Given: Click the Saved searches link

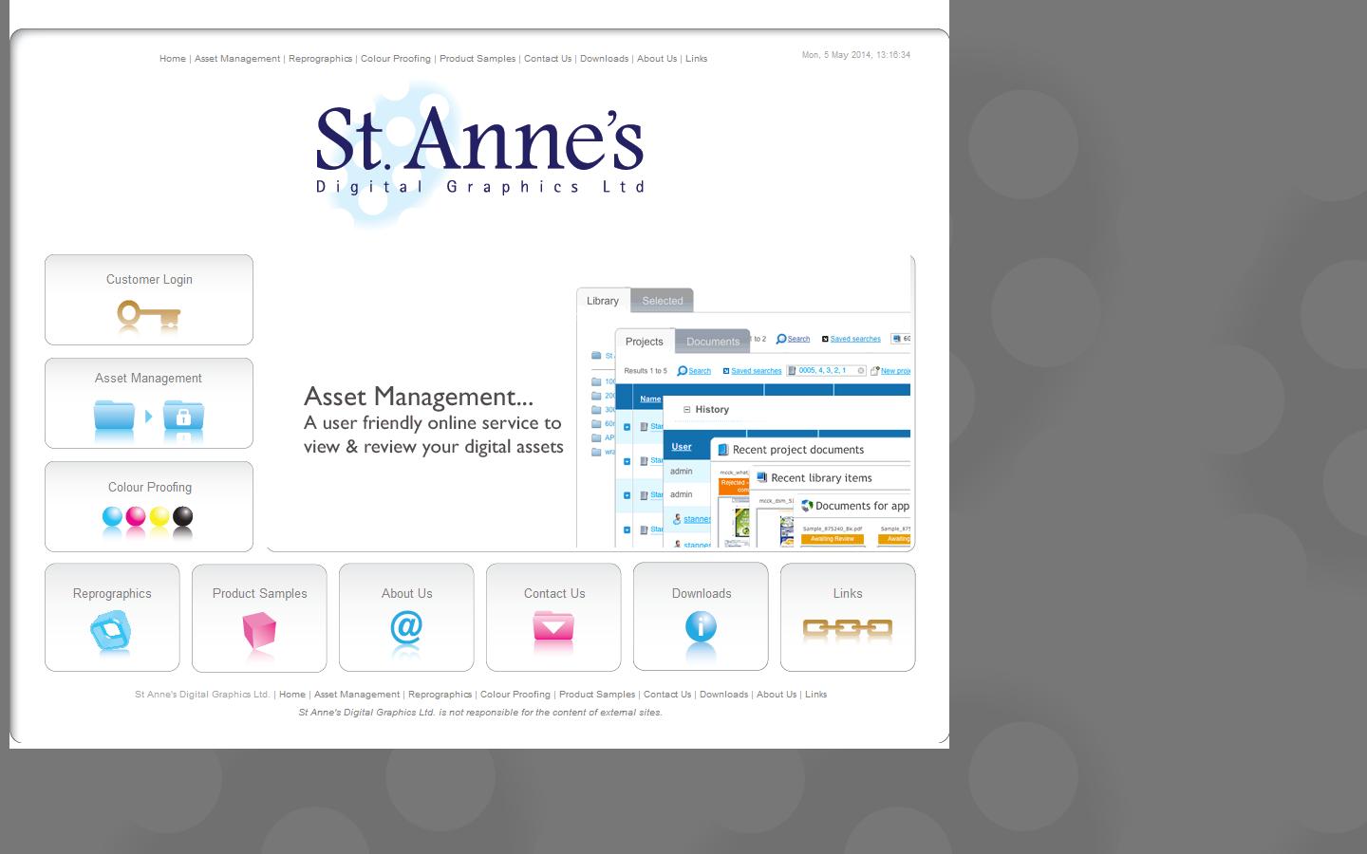Looking at the screenshot, I should (756, 371).
